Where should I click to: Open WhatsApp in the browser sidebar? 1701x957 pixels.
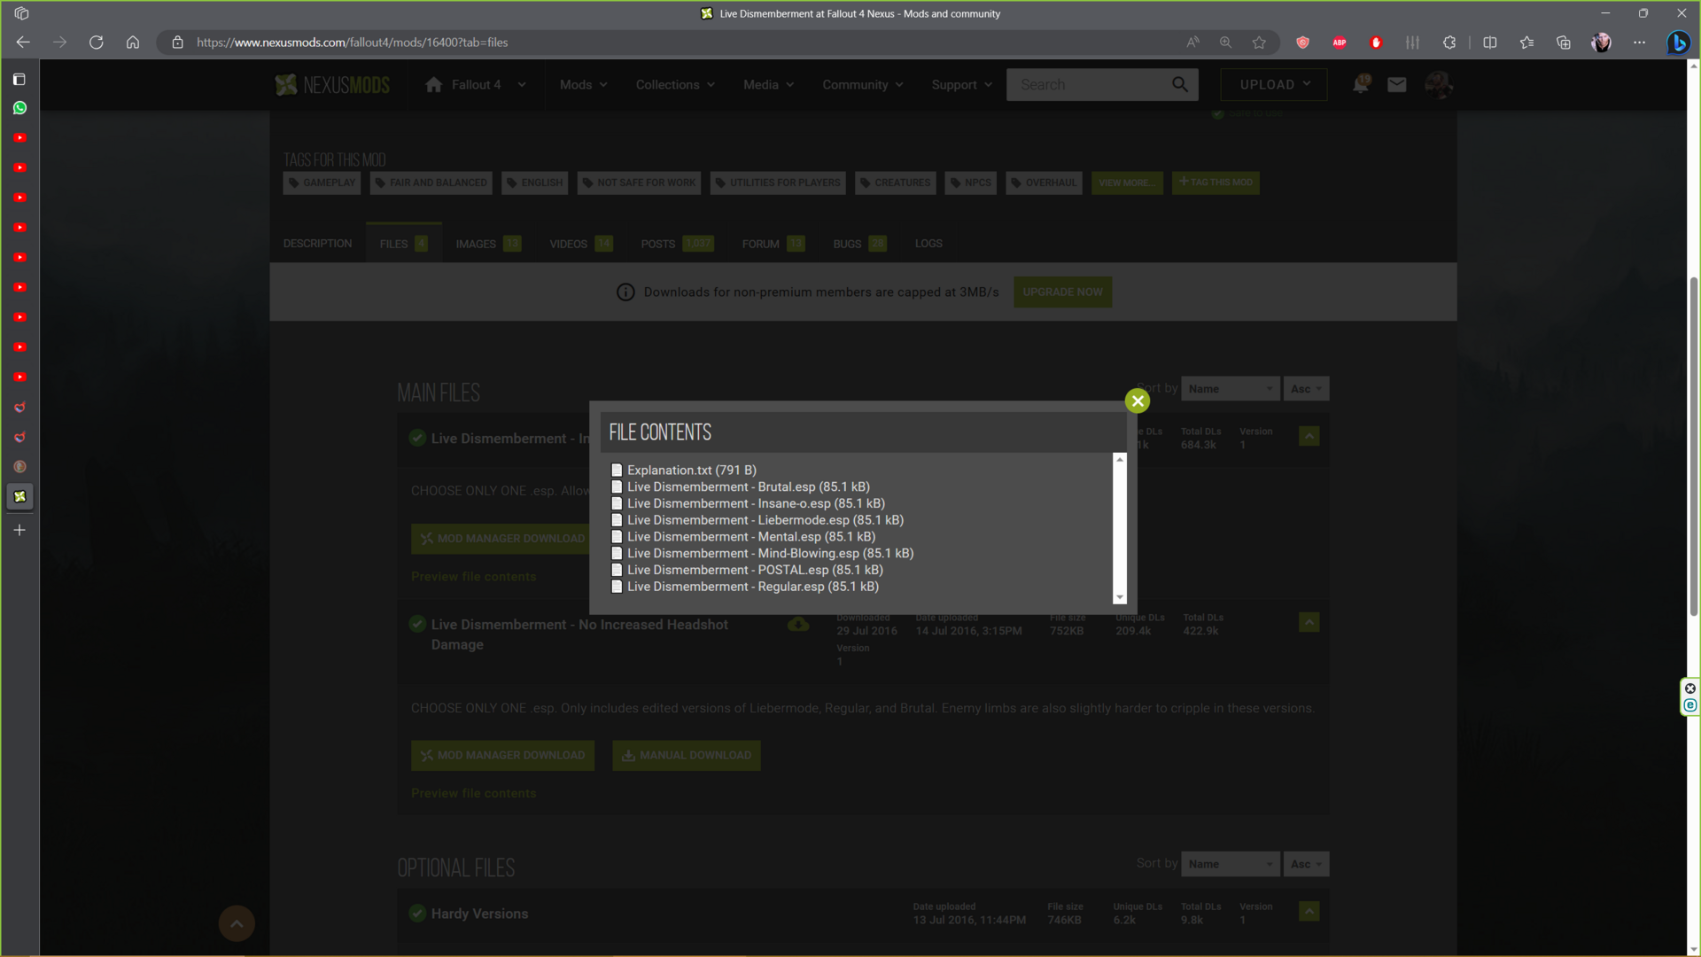[19, 108]
